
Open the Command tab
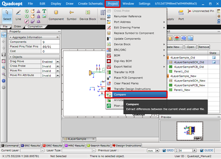(10, 146)
